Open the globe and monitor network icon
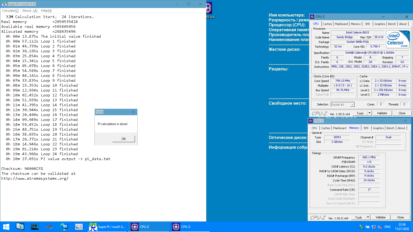The image size is (413, 232). [x=64, y=227]
